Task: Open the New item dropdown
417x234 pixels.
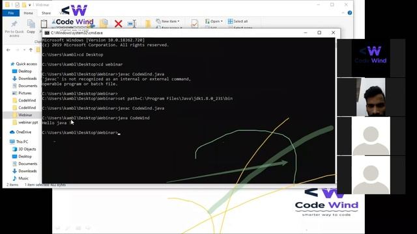Action: [168, 21]
